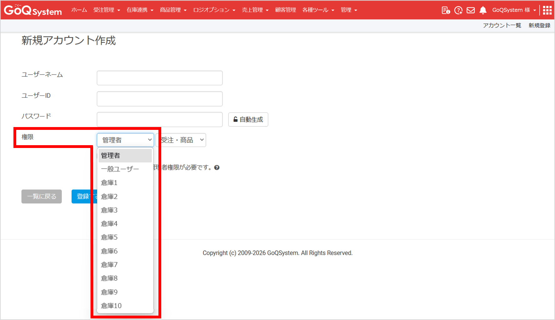Open the 各種ツール menu
Image resolution: width=555 pixels, height=320 pixels.
pyautogui.click(x=318, y=10)
